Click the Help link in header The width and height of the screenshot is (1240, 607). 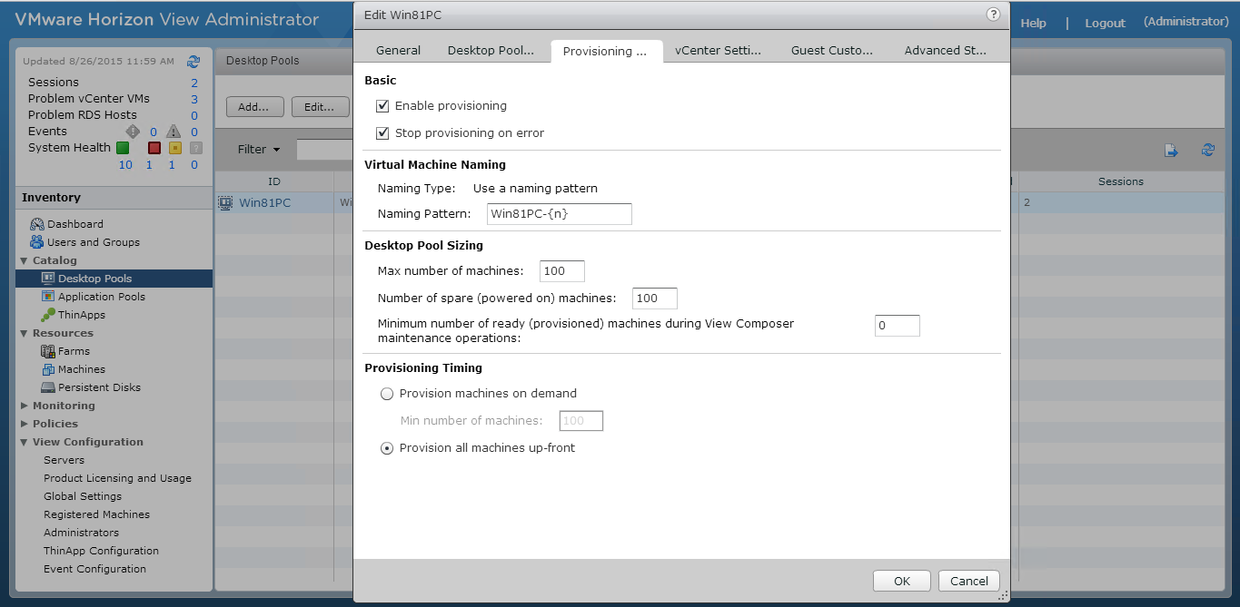1033,24
